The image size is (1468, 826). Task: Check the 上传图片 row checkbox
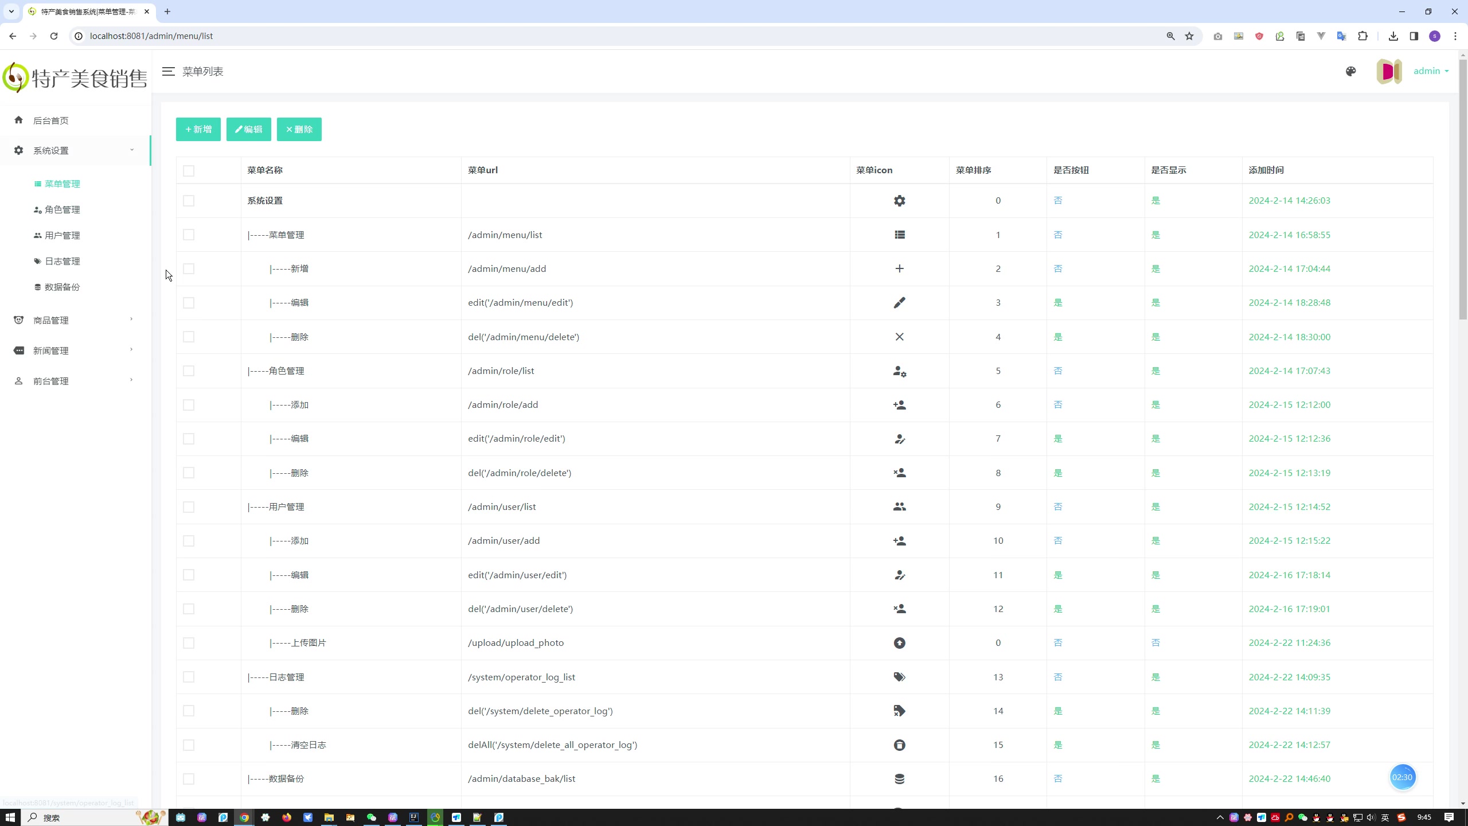click(x=189, y=643)
